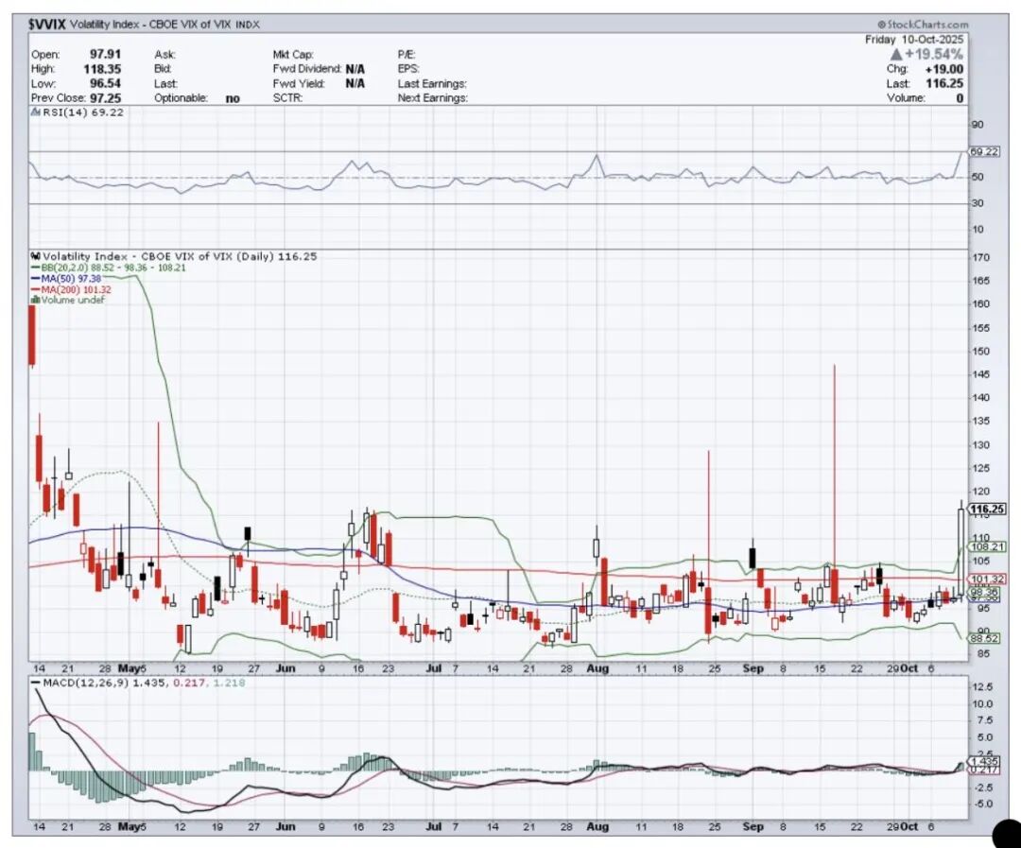Select the $VVIX ticker symbol
The image size is (1021, 848).
[x=47, y=24]
